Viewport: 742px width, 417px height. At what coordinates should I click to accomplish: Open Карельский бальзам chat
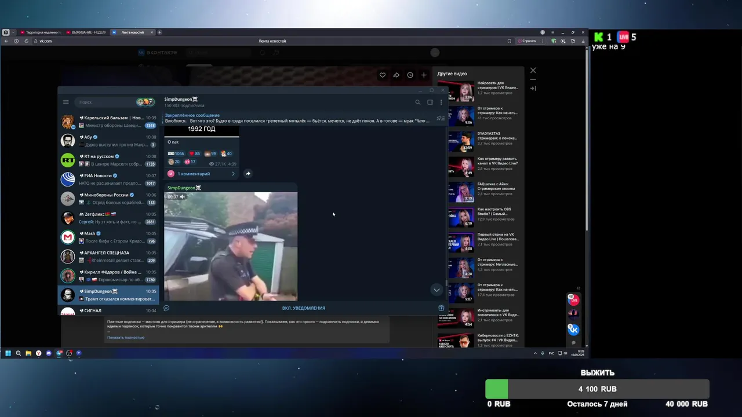(108, 121)
